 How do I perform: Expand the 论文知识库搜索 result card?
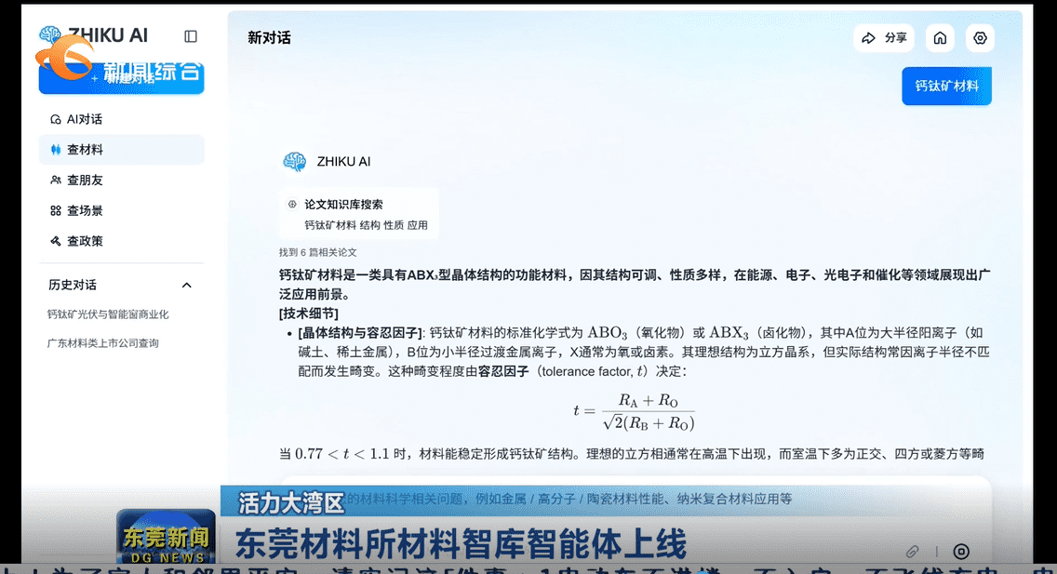pos(358,215)
